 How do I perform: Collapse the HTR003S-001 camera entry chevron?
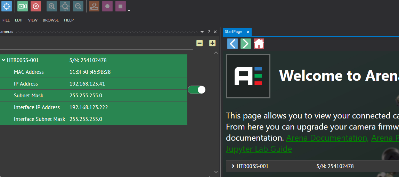(3, 60)
